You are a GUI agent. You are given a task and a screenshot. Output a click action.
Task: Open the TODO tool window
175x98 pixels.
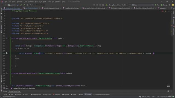click(x=25, y=94)
